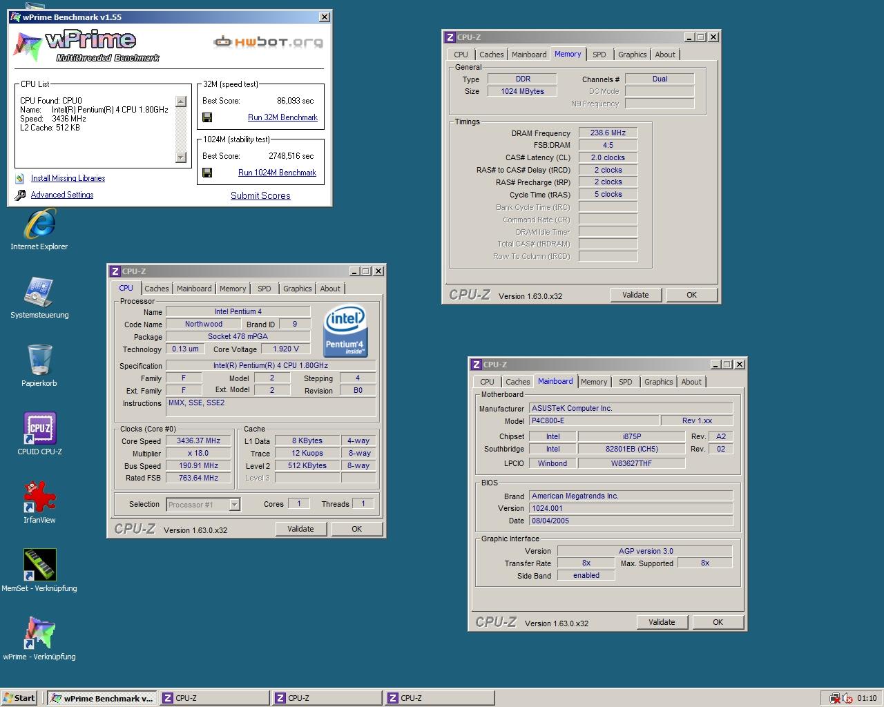Click Validate in the CPU tab window

[300, 529]
